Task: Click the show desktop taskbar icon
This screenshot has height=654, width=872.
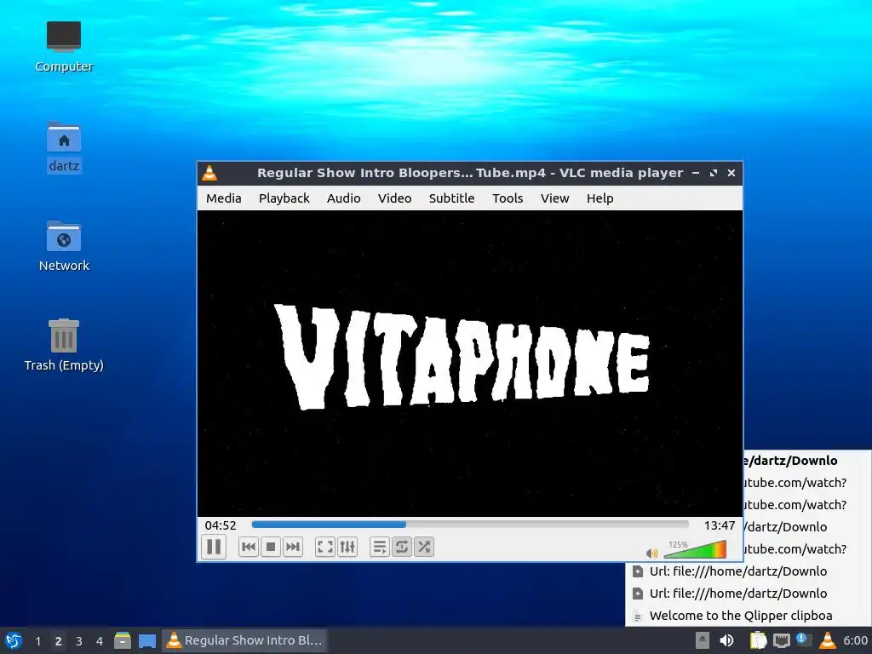Action: (x=146, y=640)
